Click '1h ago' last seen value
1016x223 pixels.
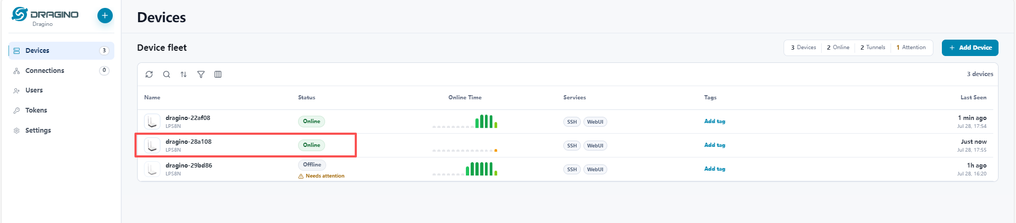(x=977, y=165)
